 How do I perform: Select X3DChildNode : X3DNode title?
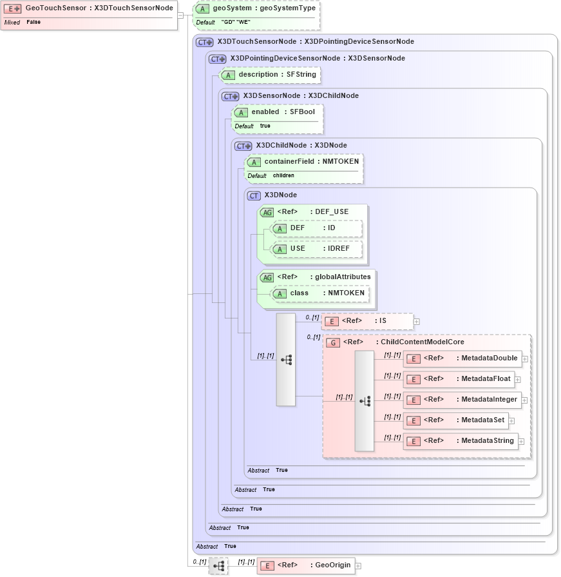(301, 145)
